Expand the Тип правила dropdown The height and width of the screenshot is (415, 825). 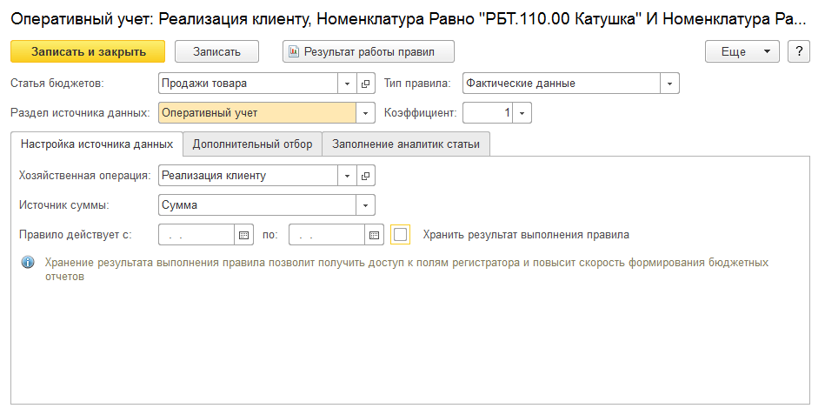[x=669, y=84]
